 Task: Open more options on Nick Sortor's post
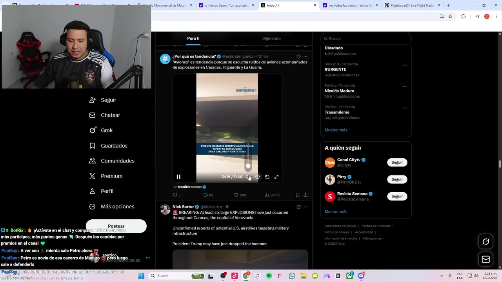pyautogui.click(x=306, y=207)
